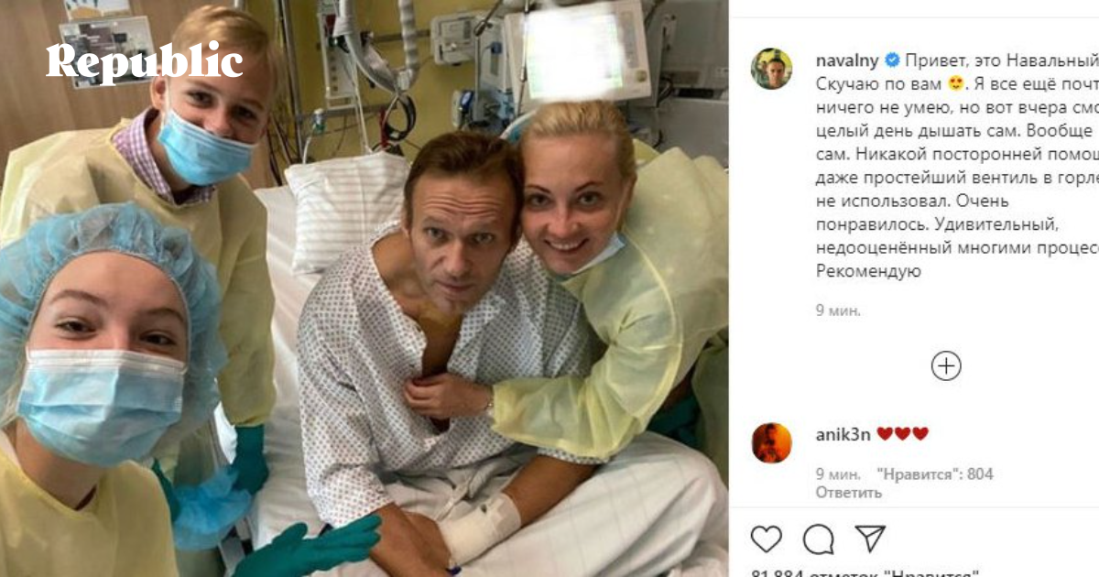Image resolution: width=1099 pixels, height=577 pixels.
Task: Click the 9 мин. time under anik3n's comment
Action: 838,474
